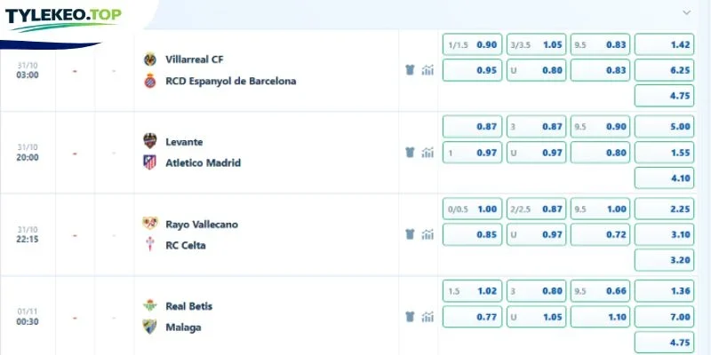Click jersey icon for Levante match
Viewport: 711px width, 355px height.
[410, 153]
